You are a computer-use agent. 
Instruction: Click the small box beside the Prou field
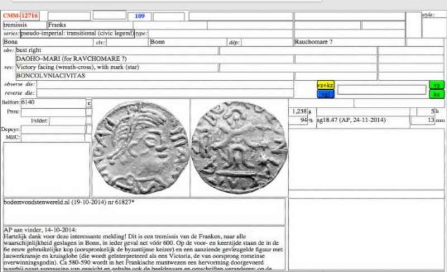88,112
